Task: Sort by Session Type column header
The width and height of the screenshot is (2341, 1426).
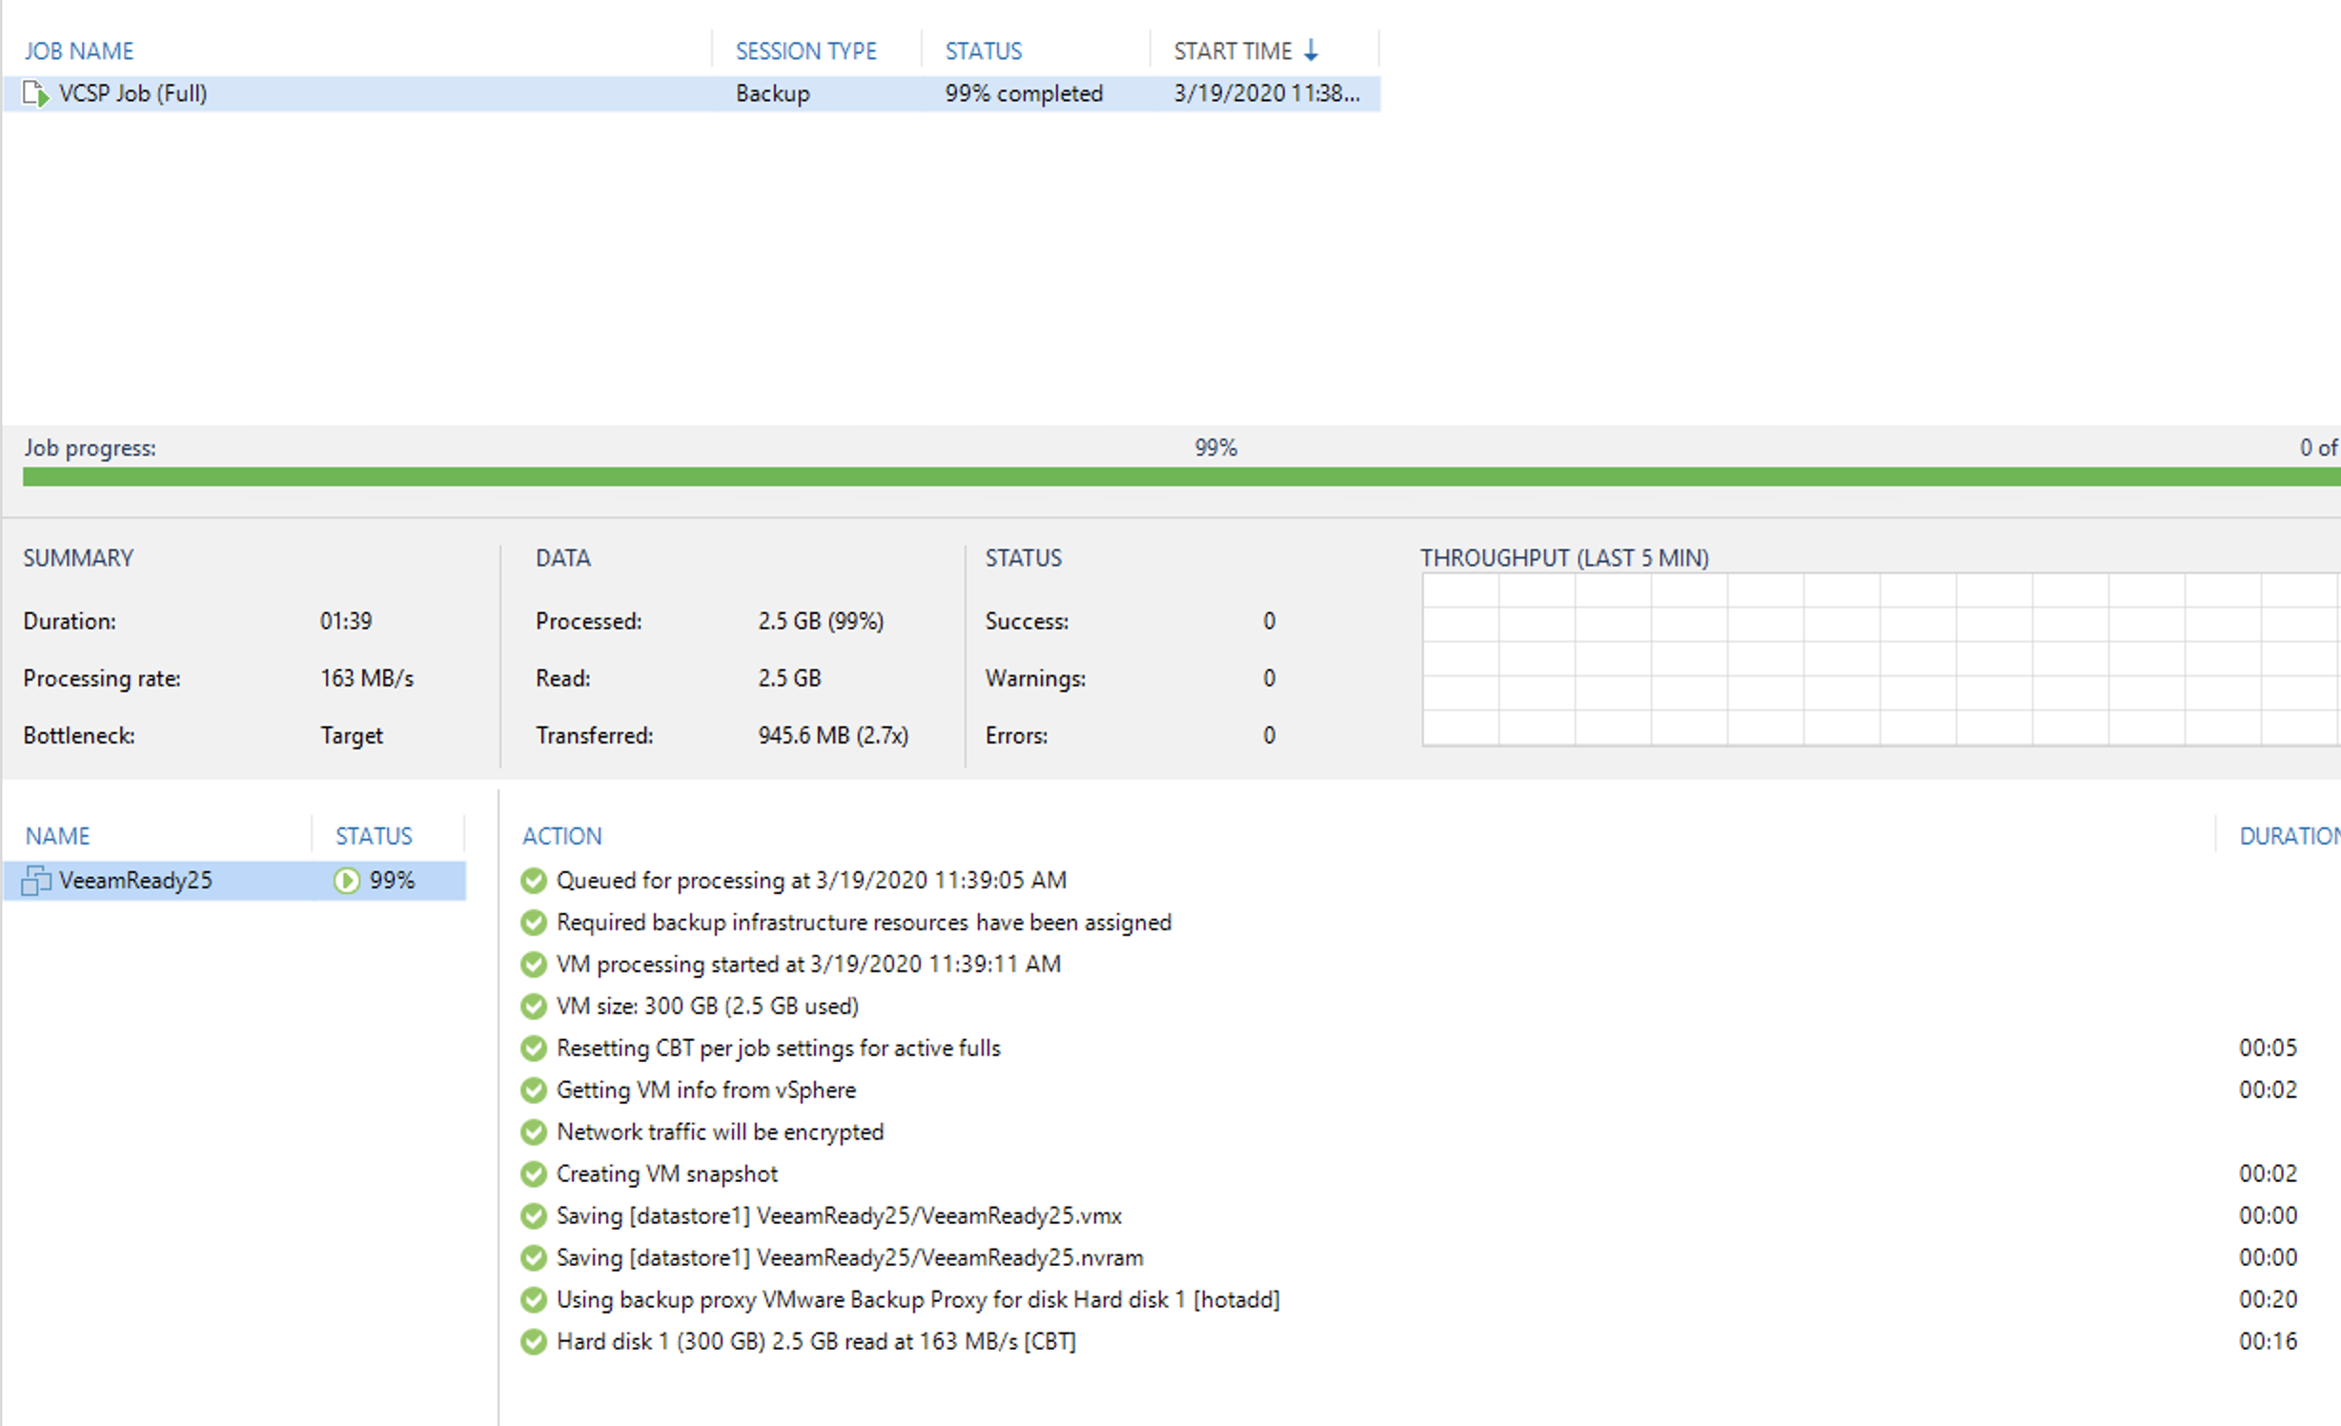Action: pos(806,51)
